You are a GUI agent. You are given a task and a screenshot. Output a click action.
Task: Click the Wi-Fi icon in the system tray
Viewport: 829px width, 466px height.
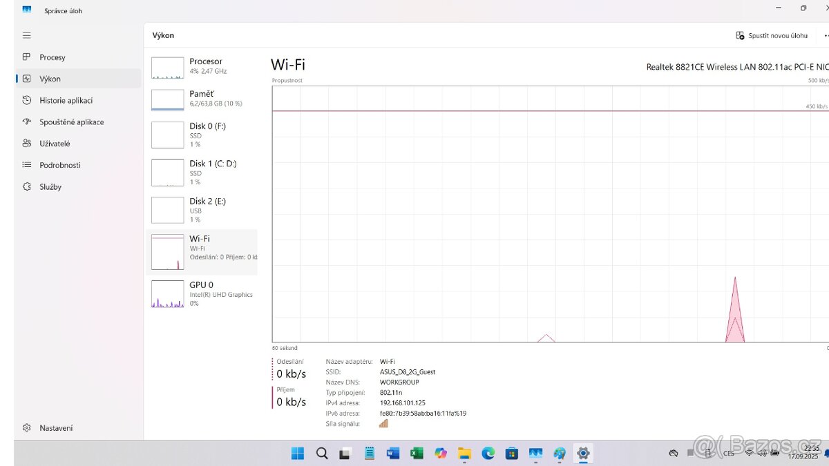point(748,453)
